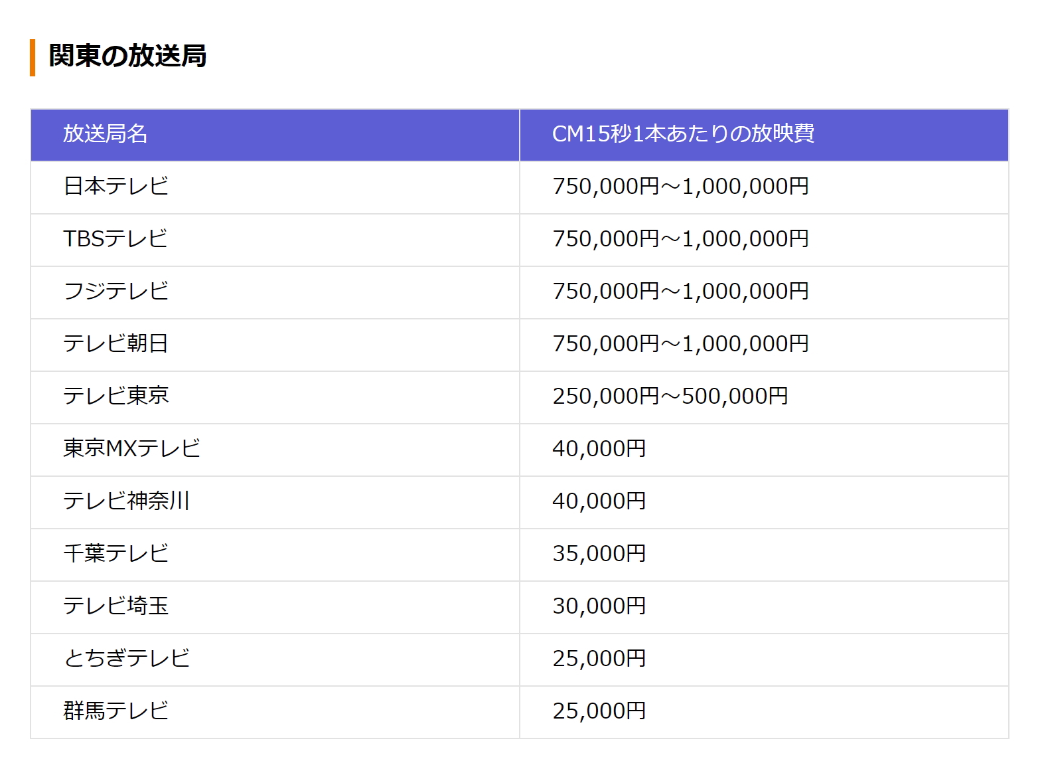Image resolution: width=1046 pixels, height=773 pixels.
Task: Click the テレビ朝日 station cell
Action: point(115,344)
